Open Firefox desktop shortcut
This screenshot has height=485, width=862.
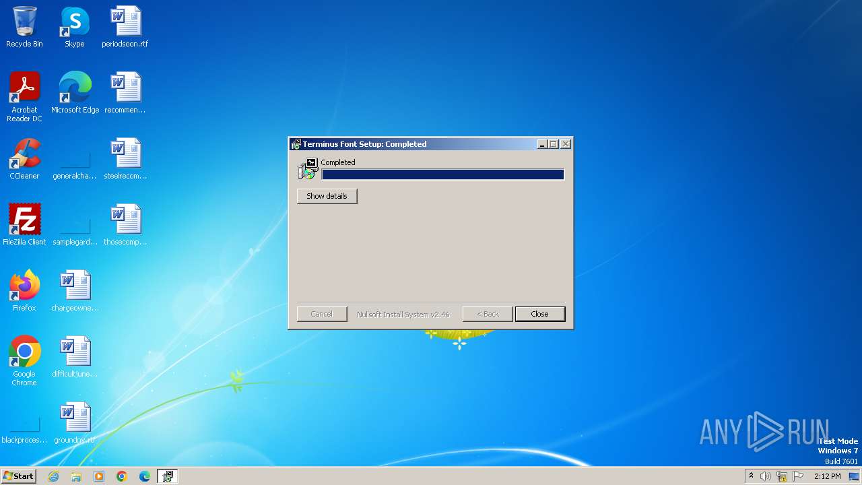(x=24, y=291)
